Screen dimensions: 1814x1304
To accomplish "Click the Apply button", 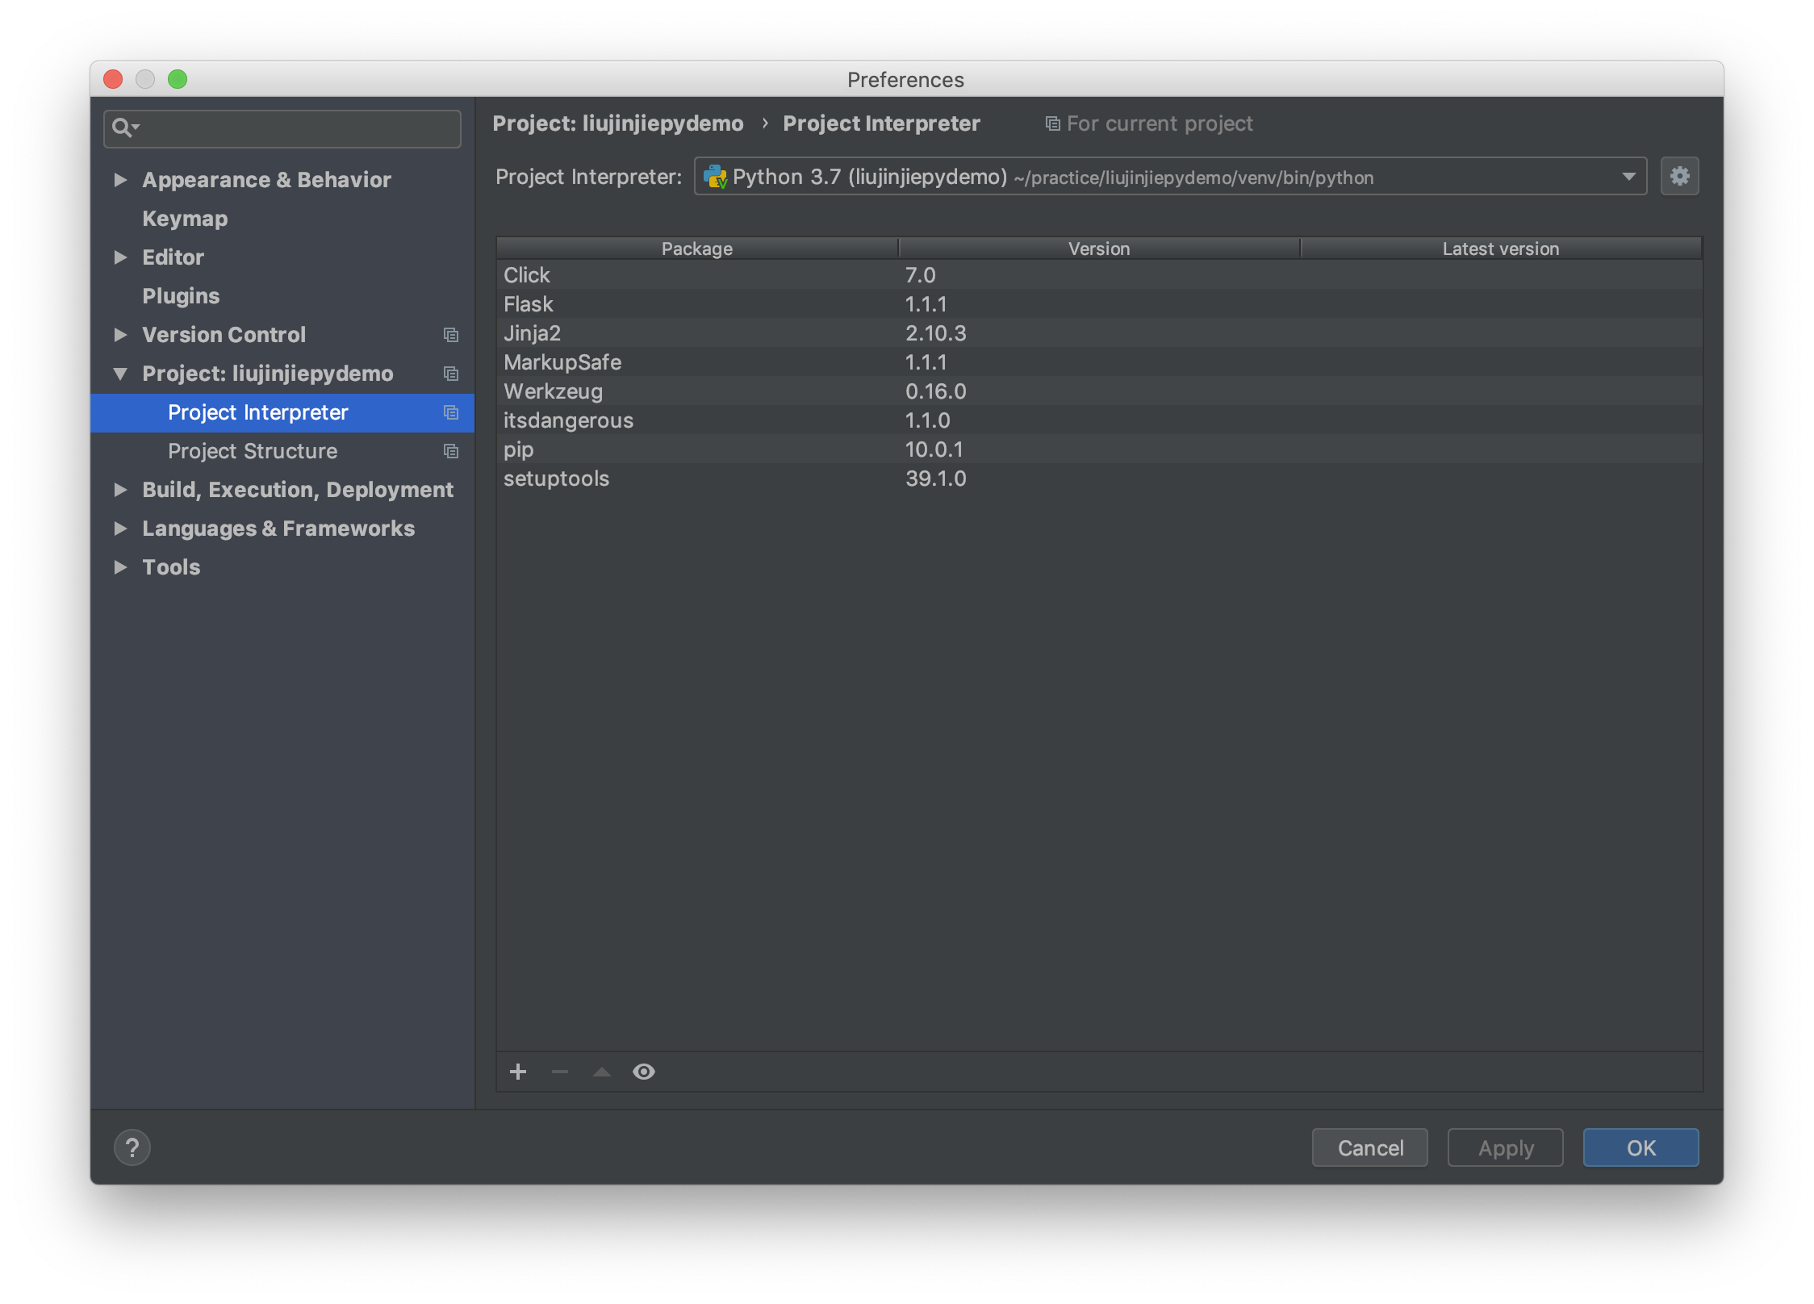I will (1506, 1147).
